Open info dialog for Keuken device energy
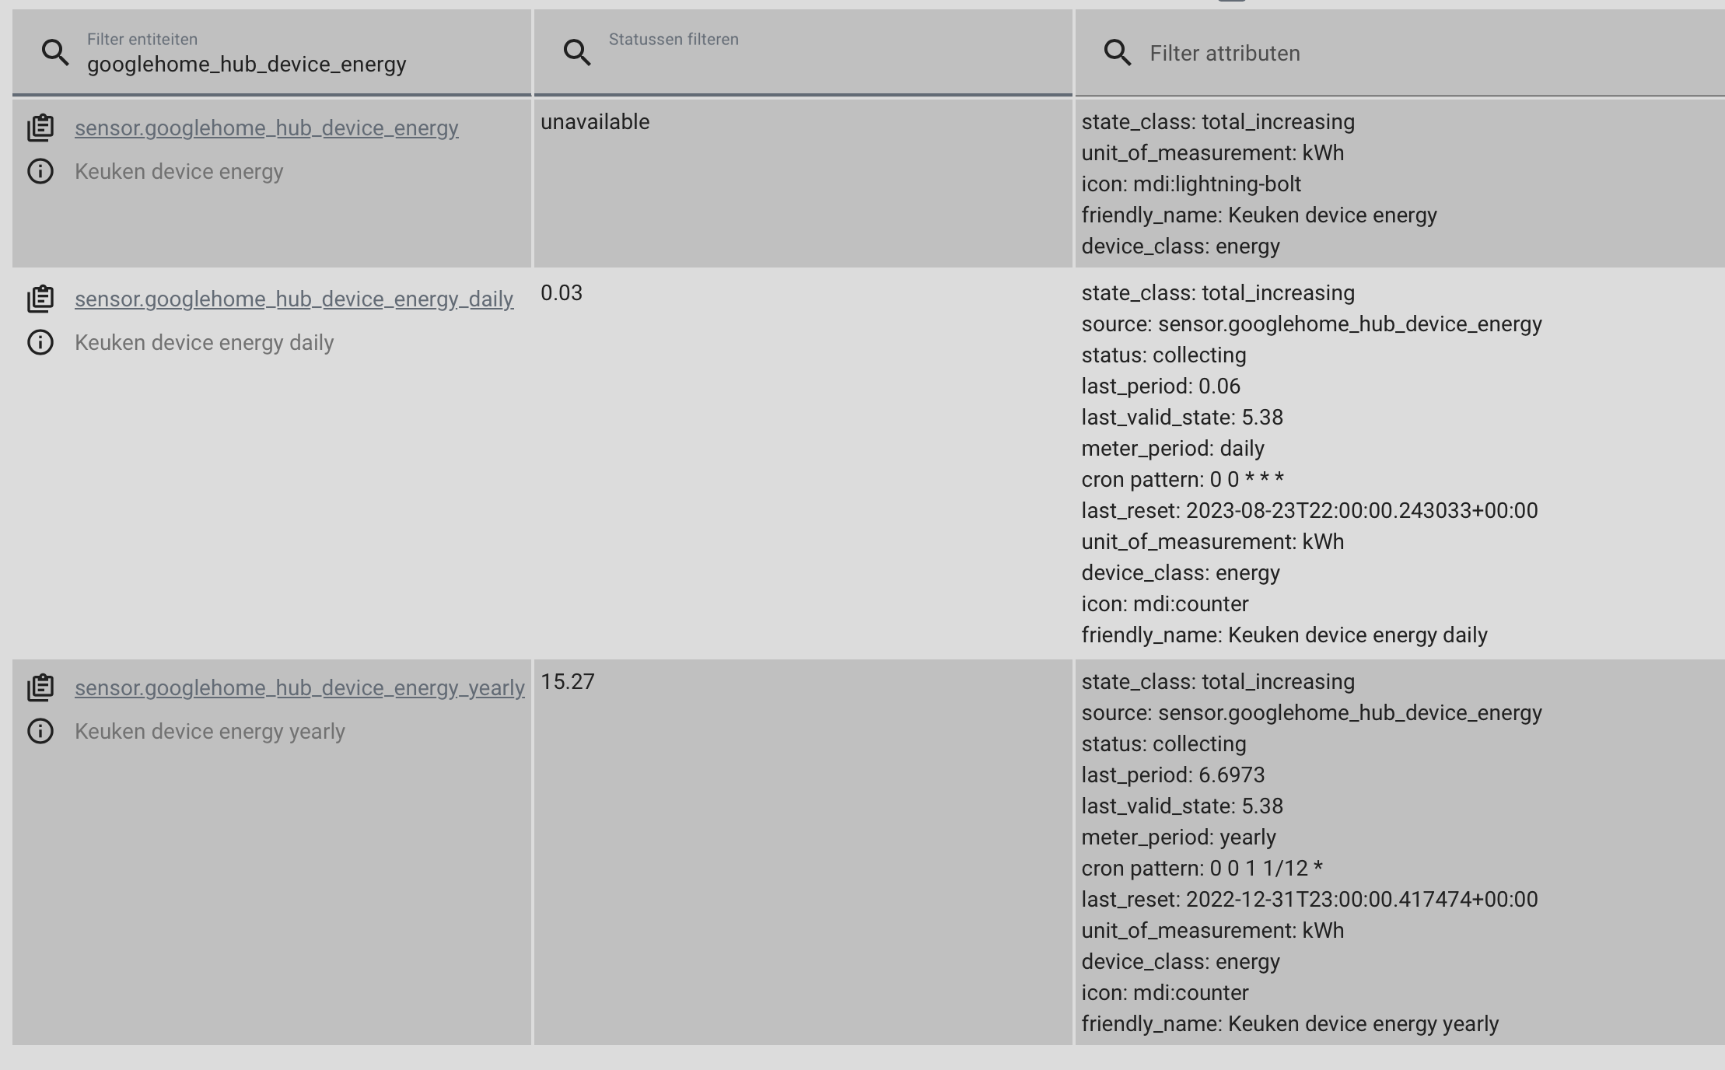This screenshot has width=1725, height=1070. tap(40, 171)
